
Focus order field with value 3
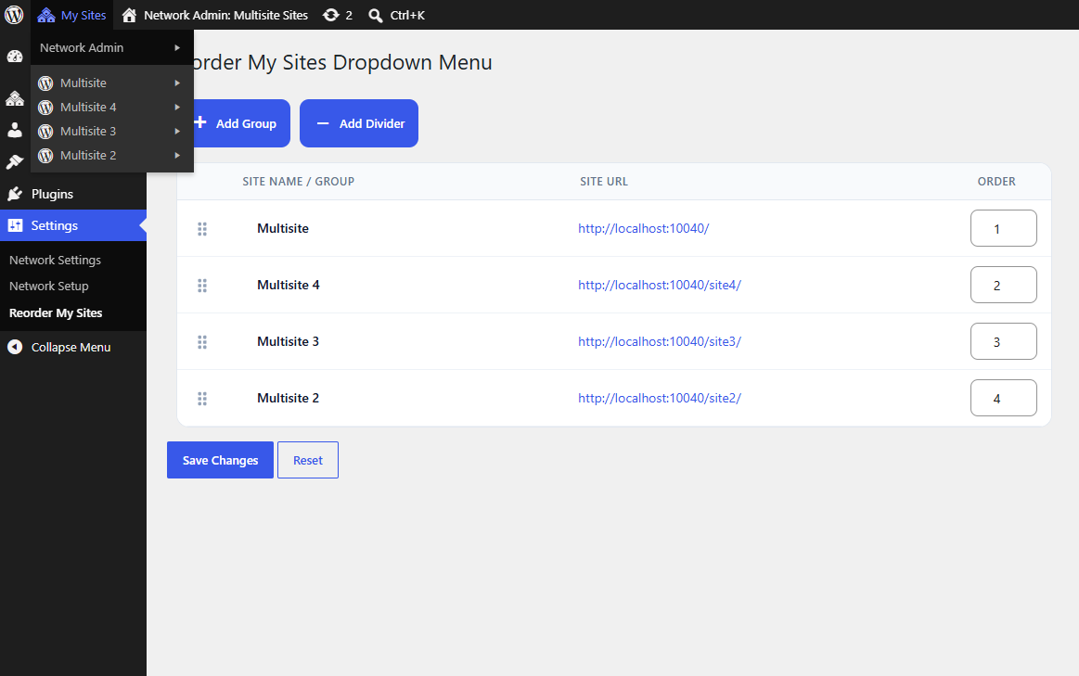(1003, 341)
